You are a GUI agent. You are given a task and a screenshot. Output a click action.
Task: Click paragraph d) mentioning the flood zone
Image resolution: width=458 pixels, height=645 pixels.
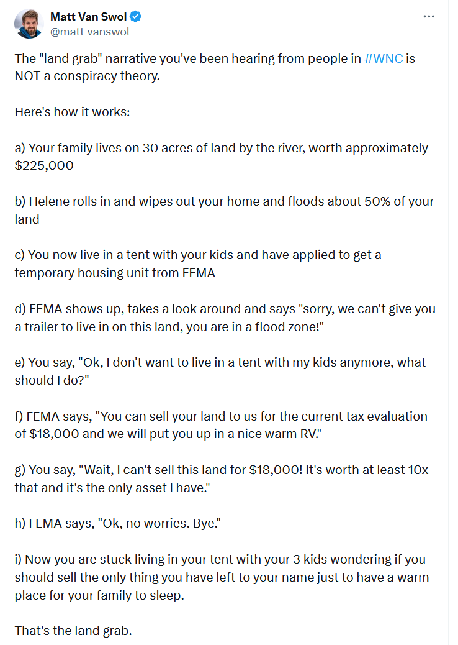(225, 309)
